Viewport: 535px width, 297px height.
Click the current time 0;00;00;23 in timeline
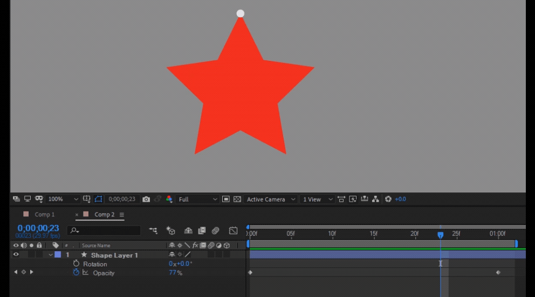[38, 228]
